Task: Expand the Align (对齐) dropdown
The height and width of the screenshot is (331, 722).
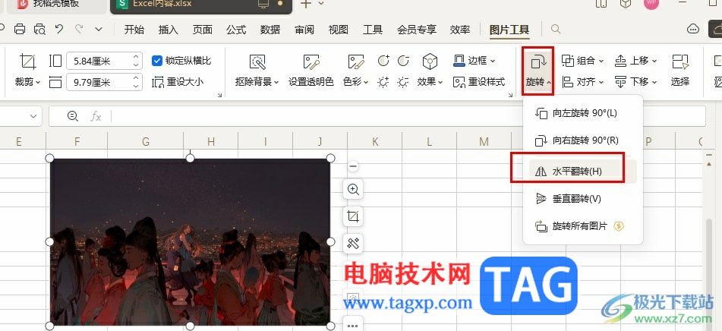Action: point(601,83)
